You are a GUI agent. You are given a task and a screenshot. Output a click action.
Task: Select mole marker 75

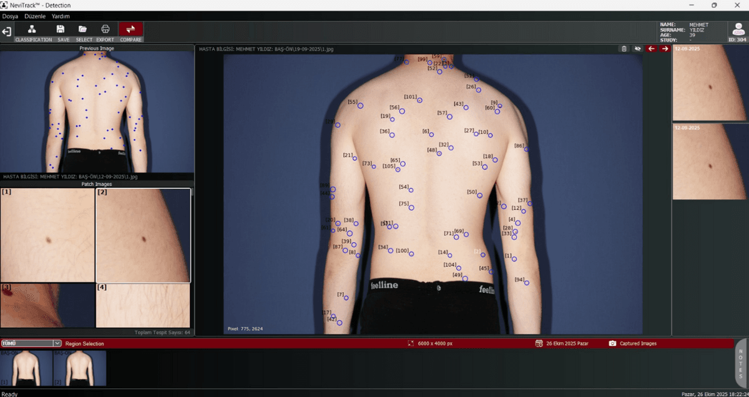click(x=411, y=207)
